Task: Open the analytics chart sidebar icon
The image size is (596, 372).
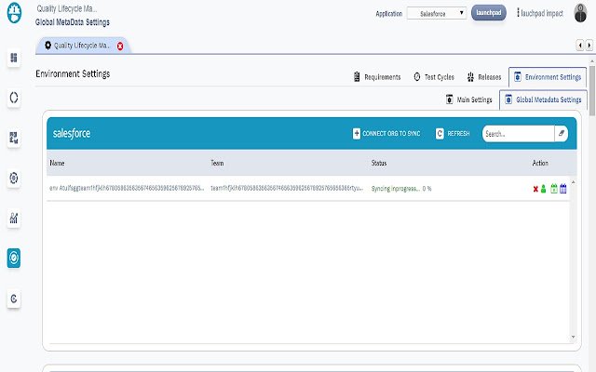Action: (14, 218)
